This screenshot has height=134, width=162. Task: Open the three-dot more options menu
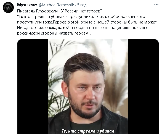[156, 5]
